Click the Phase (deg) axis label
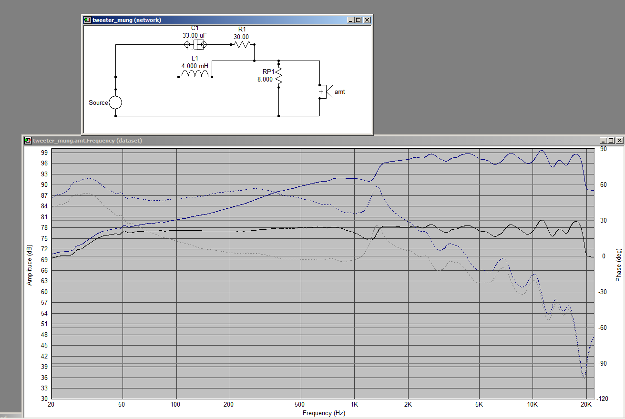The width and height of the screenshot is (625, 419). (618, 265)
